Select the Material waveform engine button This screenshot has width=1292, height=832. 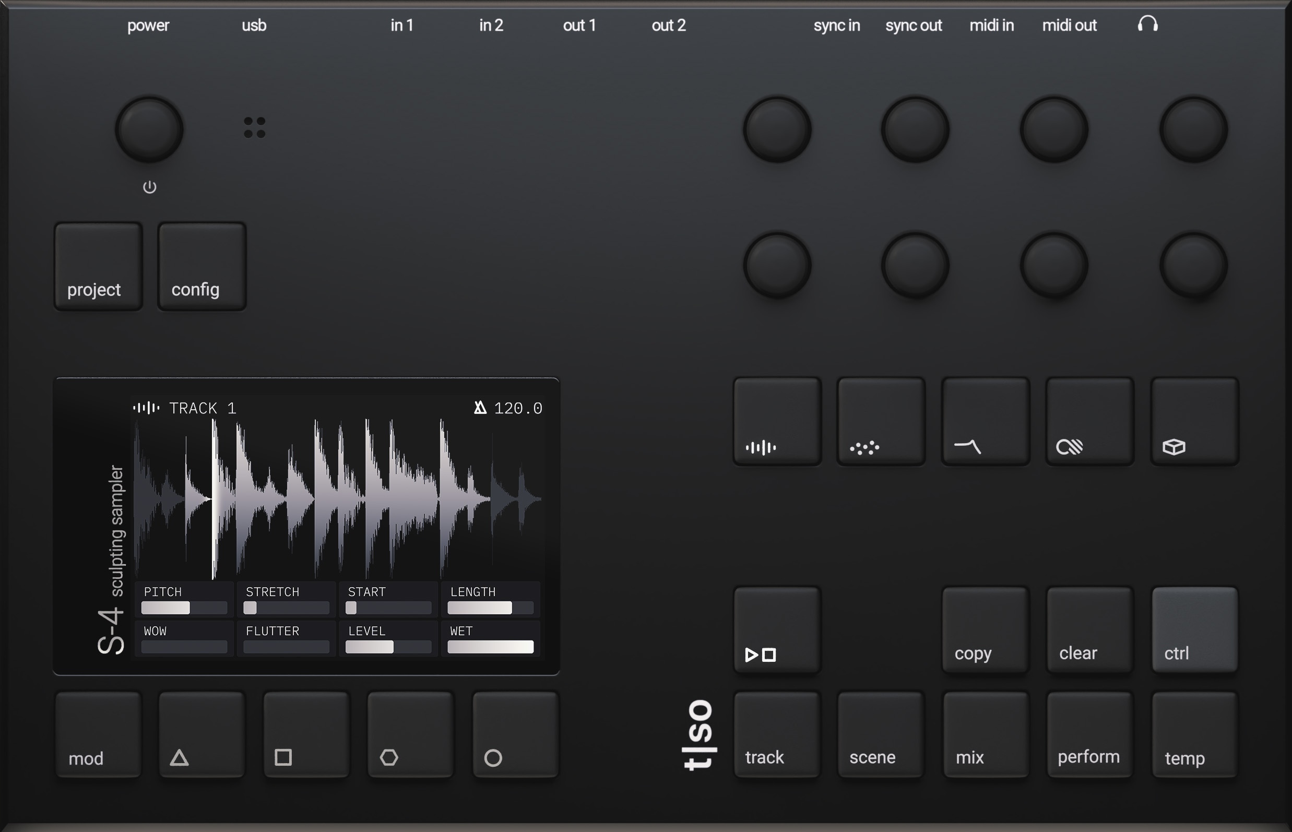776,423
